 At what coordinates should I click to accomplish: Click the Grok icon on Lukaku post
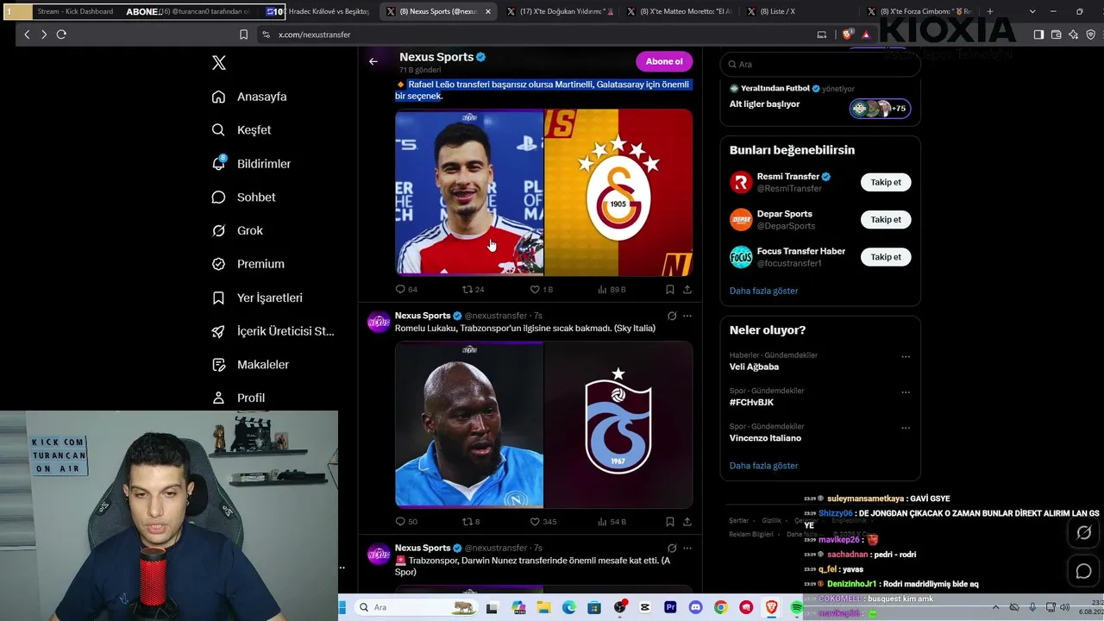pos(672,316)
